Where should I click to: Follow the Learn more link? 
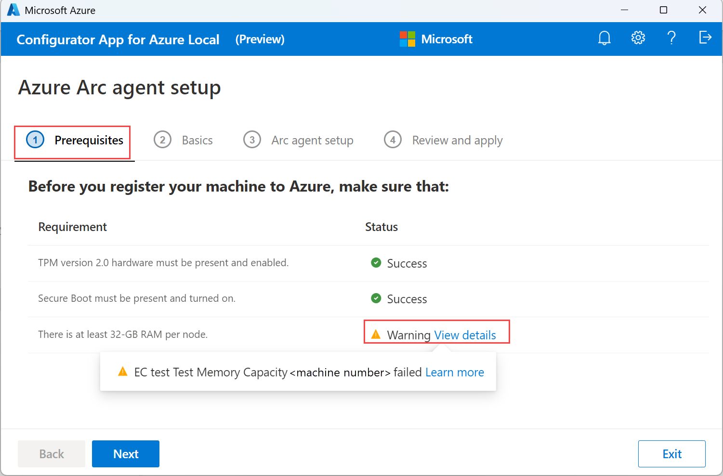[x=454, y=372]
